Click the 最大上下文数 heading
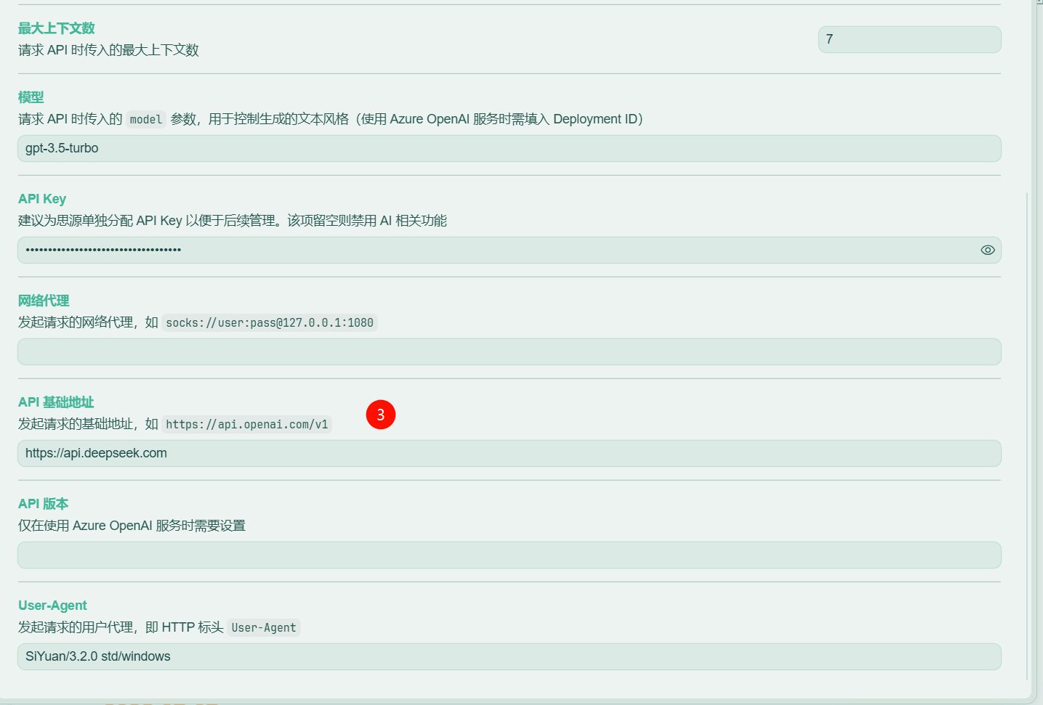1043x705 pixels. 57,28
